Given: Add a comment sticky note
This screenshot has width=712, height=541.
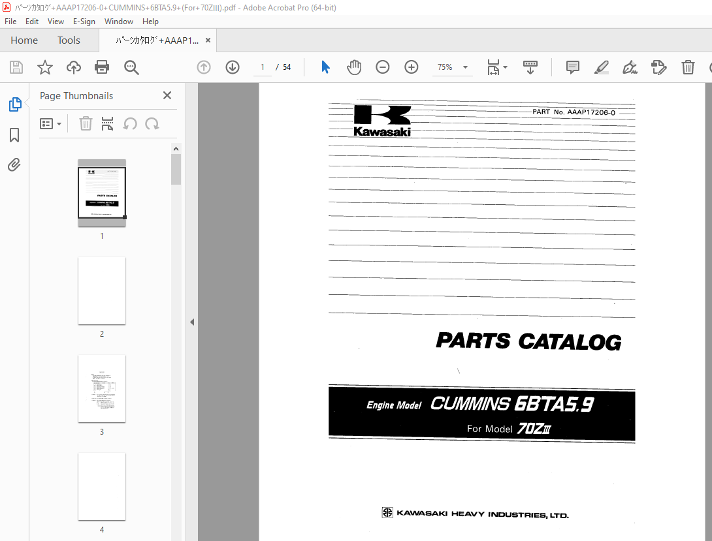Looking at the screenshot, I should [573, 68].
